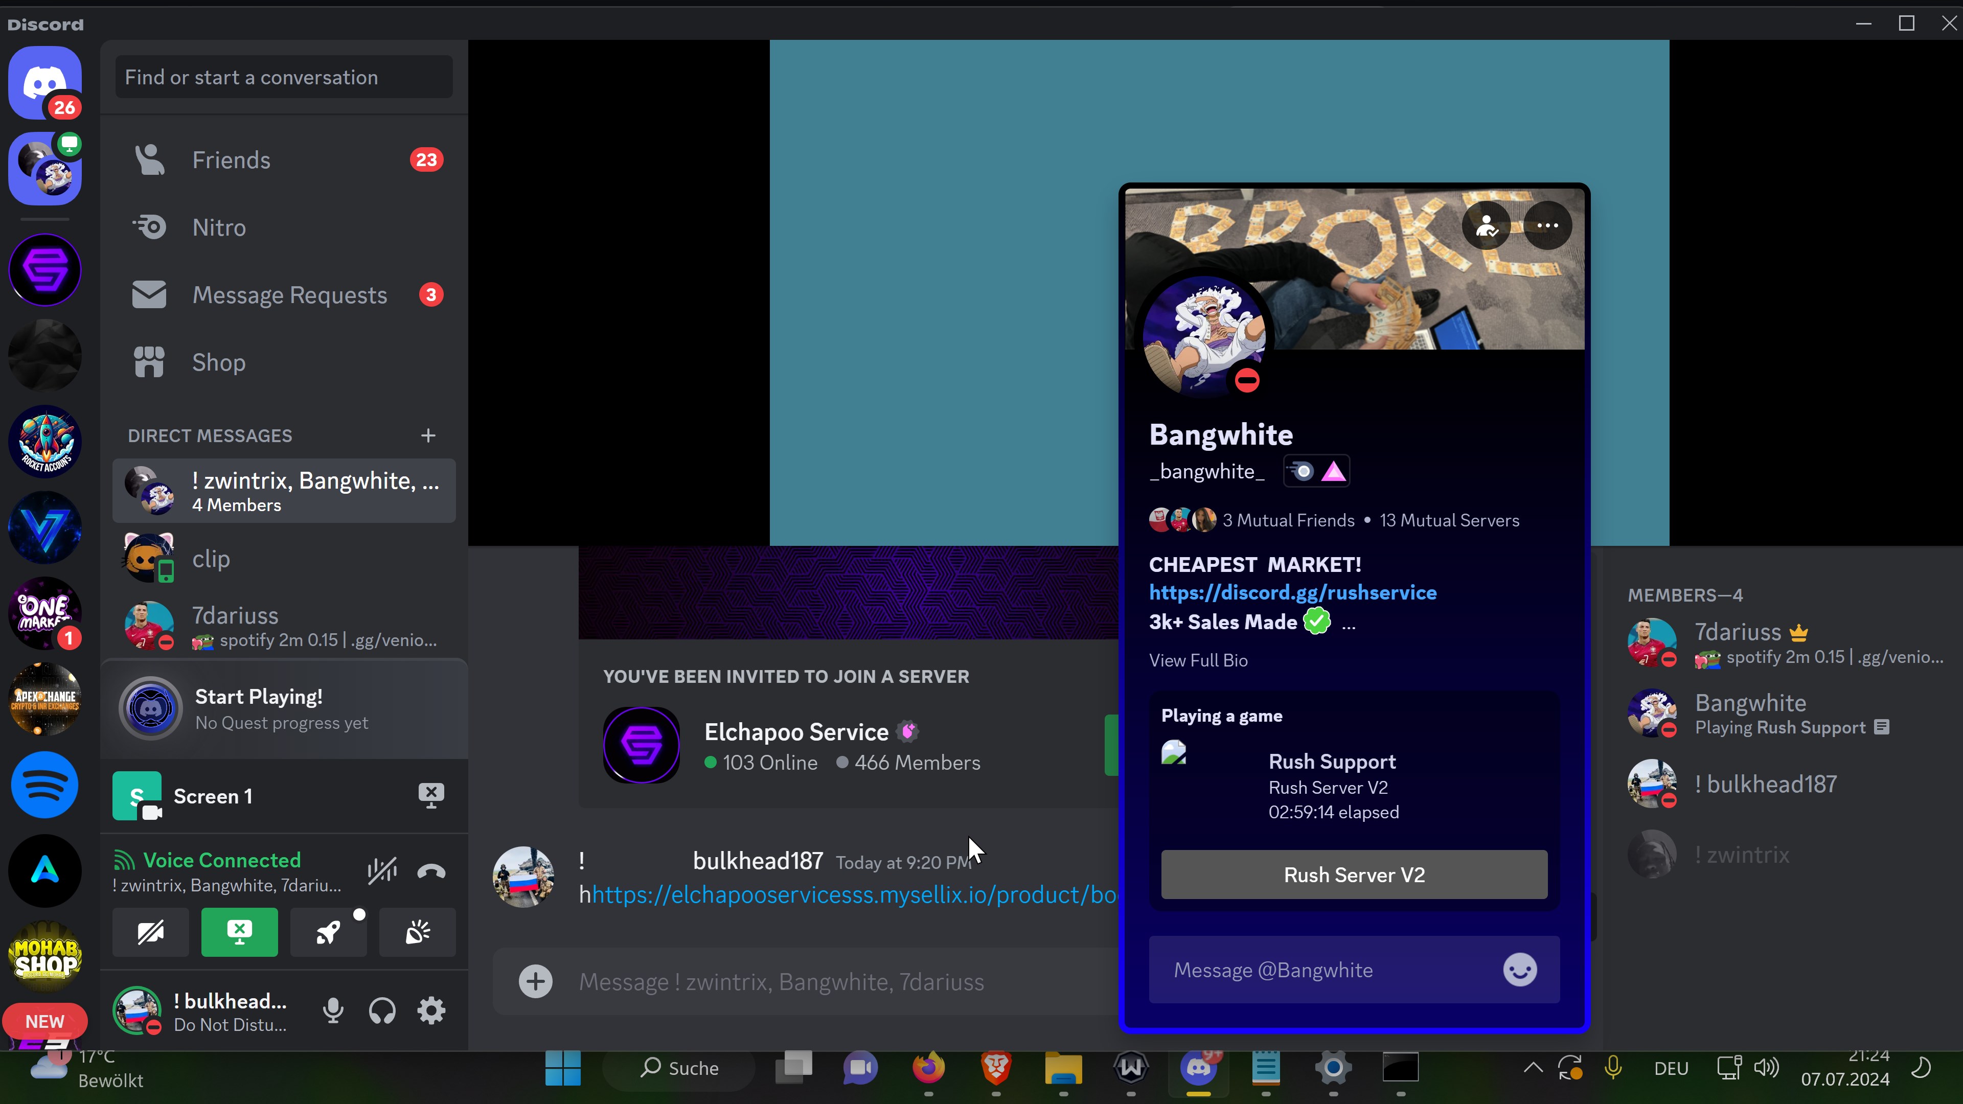Viewport: 1963px width, 1104px height.
Task: Toggle headphone deafen button
Action: coord(382,1011)
